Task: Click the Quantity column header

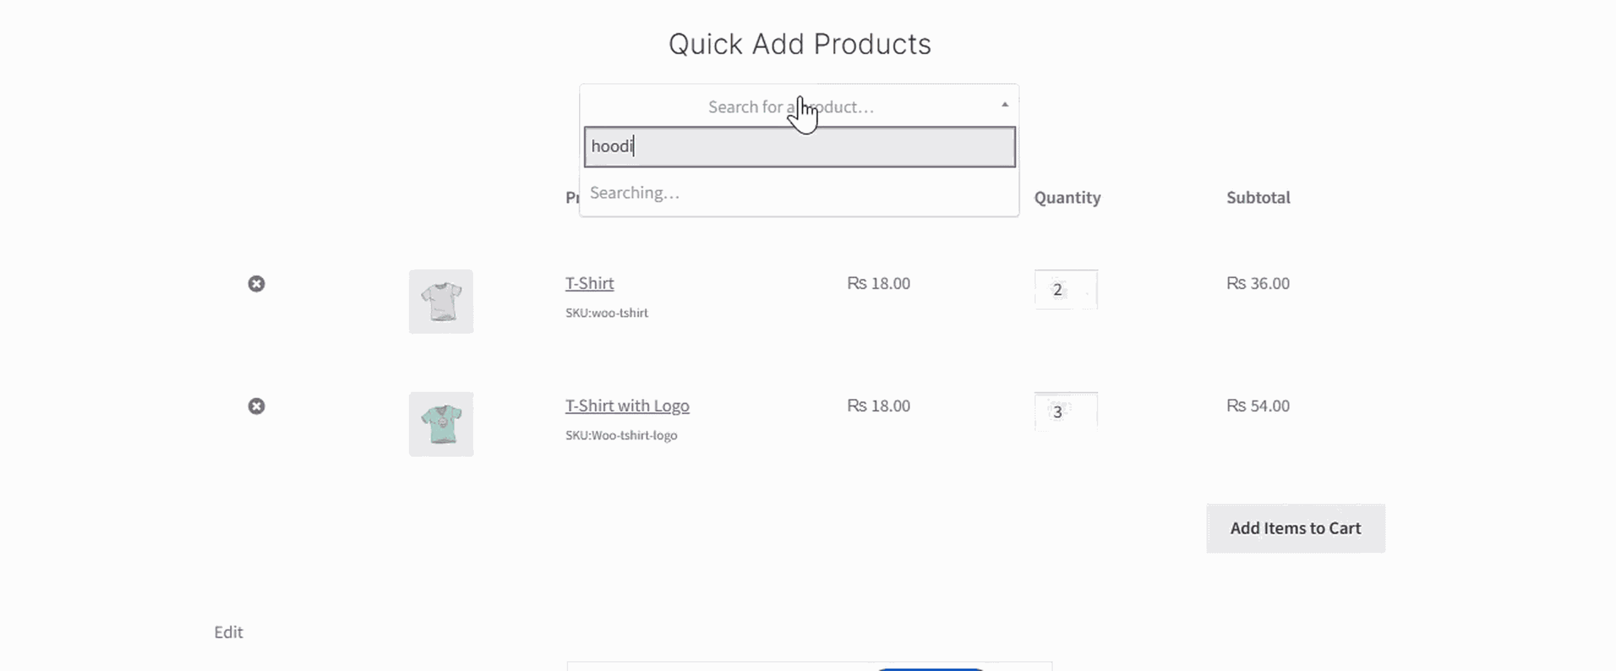Action: click(x=1067, y=198)
